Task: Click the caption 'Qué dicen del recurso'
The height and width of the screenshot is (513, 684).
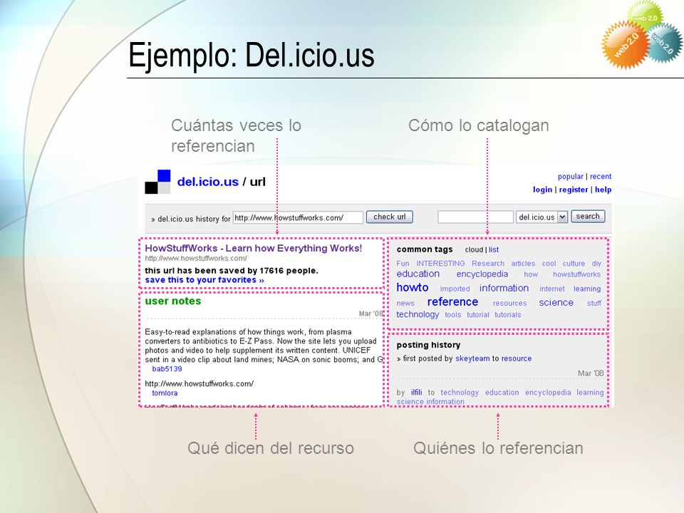Action: click(271, 448)
